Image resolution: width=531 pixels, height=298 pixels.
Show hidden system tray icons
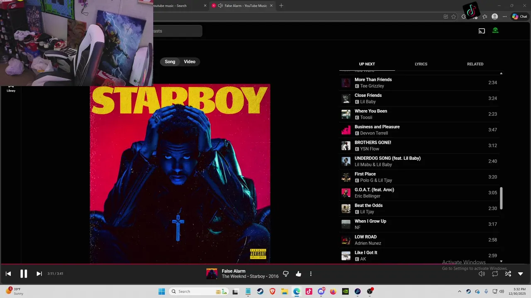click(459, 291)
